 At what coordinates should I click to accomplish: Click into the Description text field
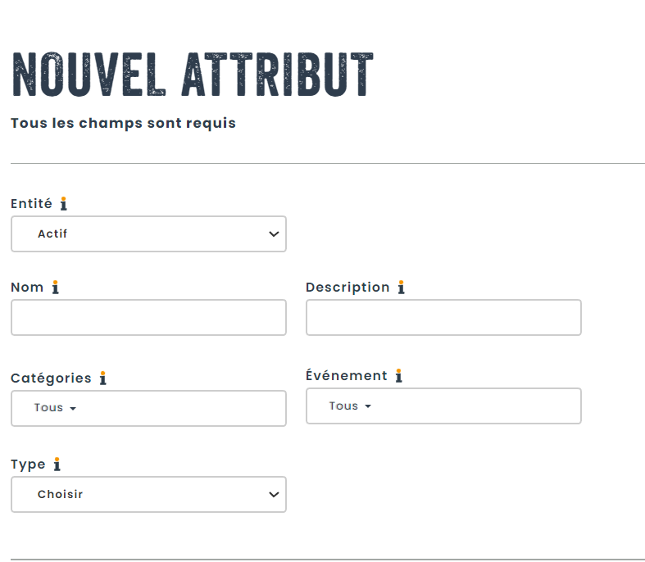pos(443,318)
